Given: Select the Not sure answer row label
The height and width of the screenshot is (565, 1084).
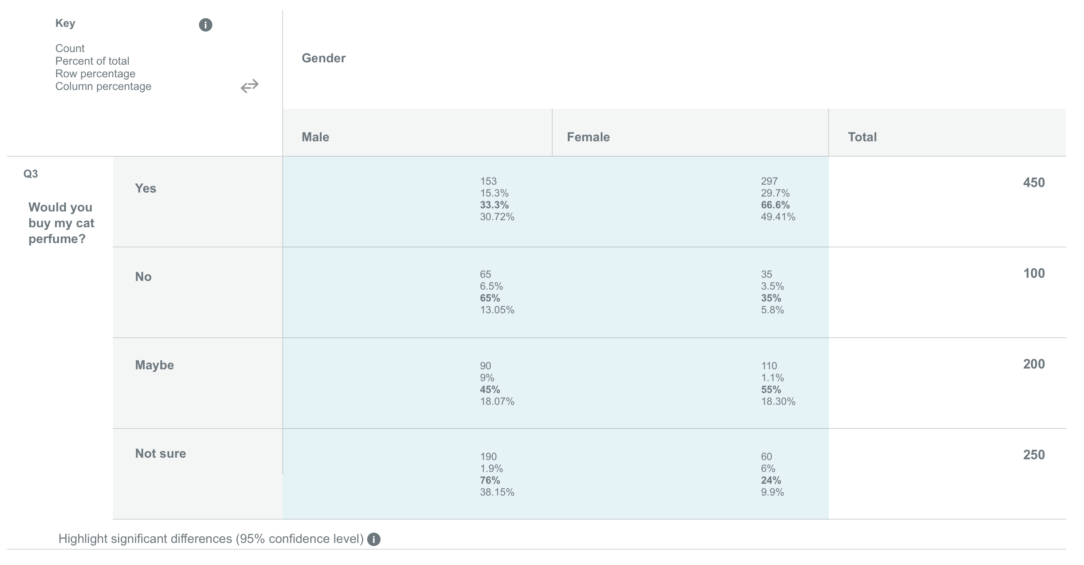Looking at the screenshot, I should click(160, 453).
